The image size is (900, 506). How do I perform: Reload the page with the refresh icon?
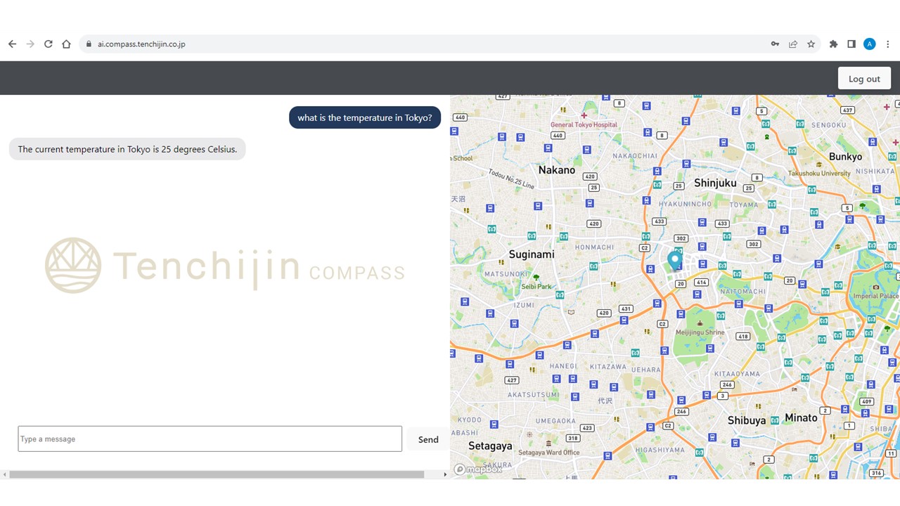point(49,44)
